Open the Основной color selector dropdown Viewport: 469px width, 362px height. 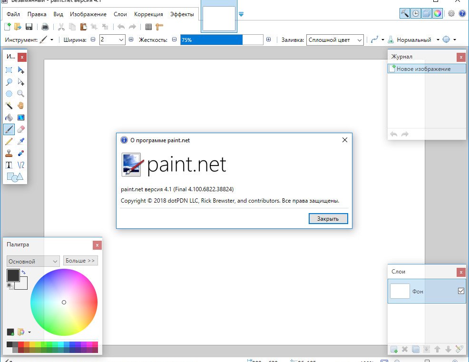click(55, 261)
